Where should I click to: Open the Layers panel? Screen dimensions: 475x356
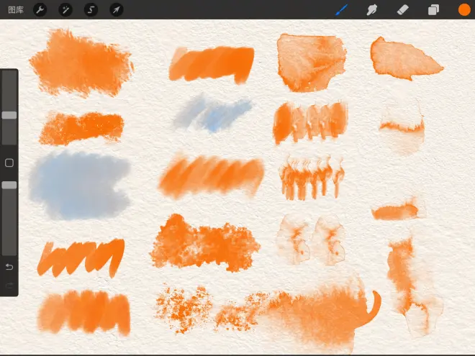(433, 10)
